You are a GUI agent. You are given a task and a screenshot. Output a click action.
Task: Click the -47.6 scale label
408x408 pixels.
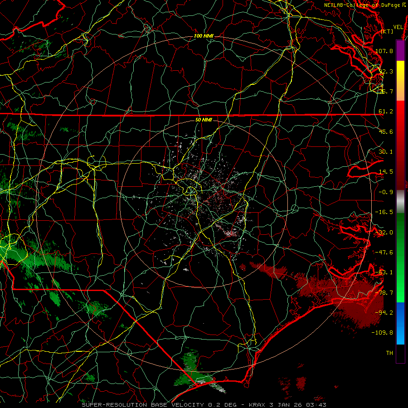coord(384,253)
